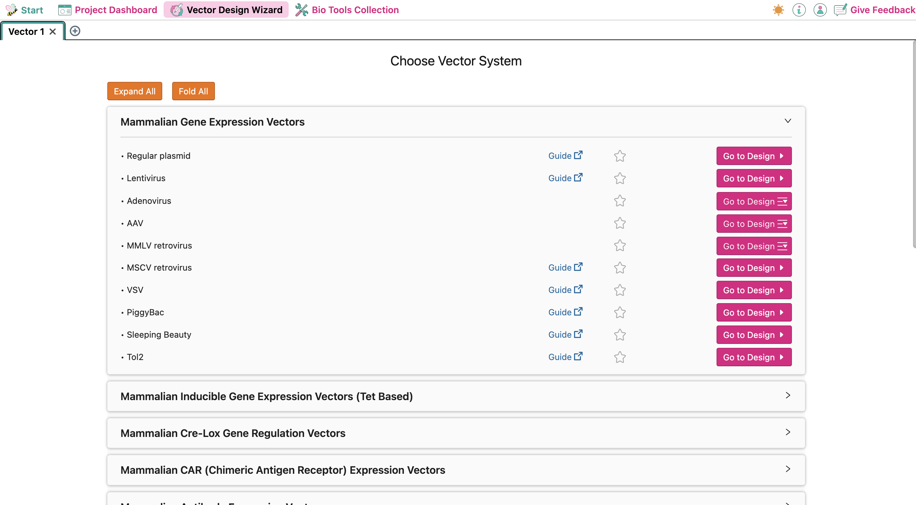Image resolution: width=916 pixels, height=505 pixels.
Task: Open Lentivirus guide external link icon
Action: [578, 178]
